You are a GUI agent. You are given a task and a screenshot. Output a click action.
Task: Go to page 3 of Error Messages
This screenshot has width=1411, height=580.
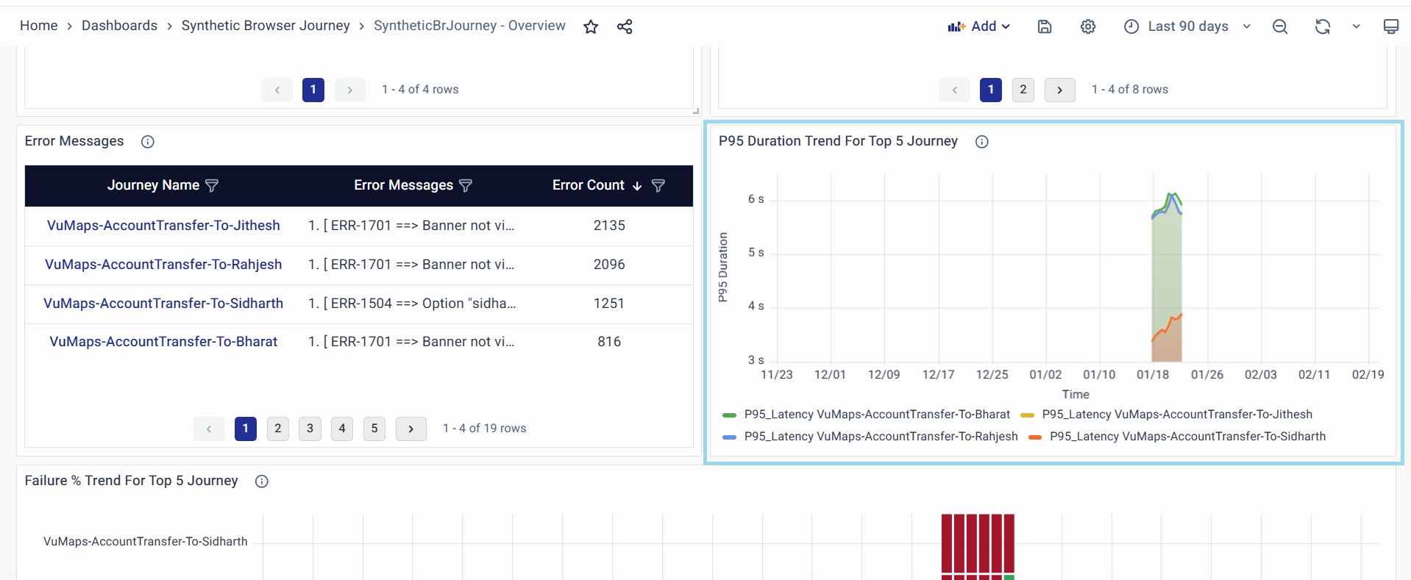tap(310, 429)
